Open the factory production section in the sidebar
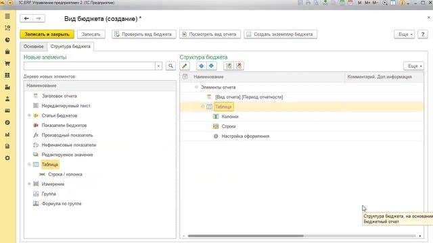This screenshot has width=433, height=243. pos(7,87)
